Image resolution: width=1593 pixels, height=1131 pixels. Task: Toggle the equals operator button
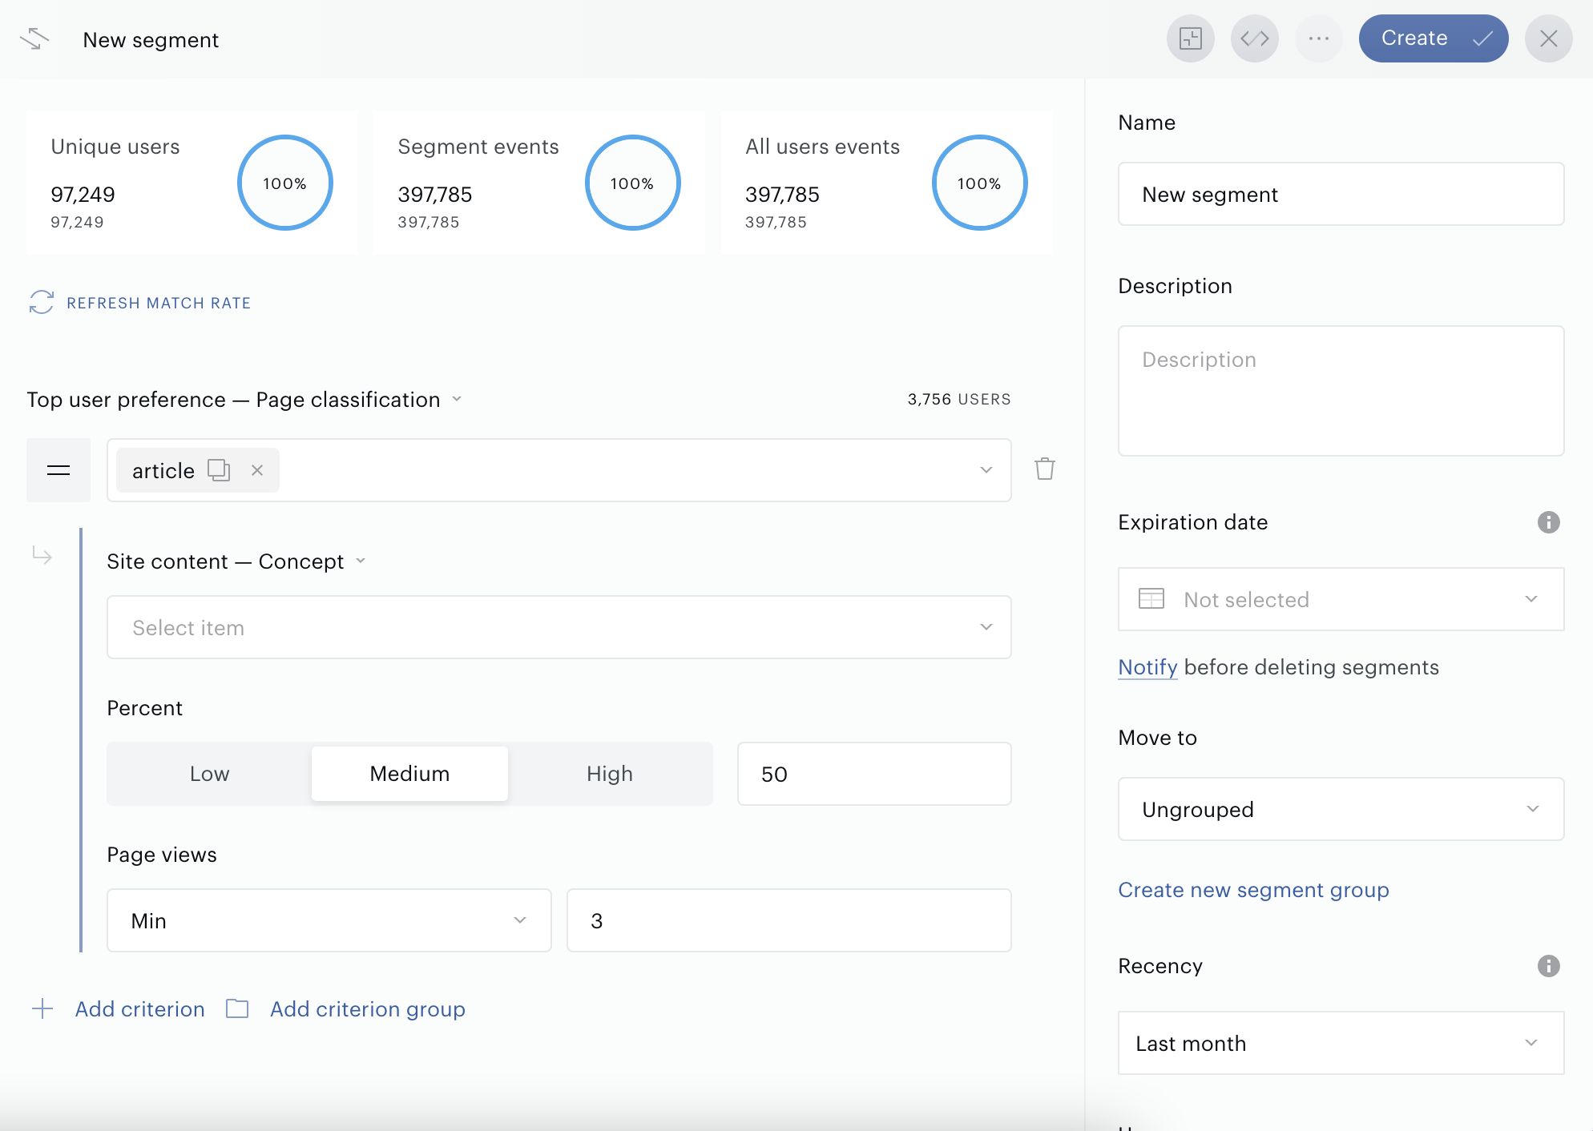(58, 470)
